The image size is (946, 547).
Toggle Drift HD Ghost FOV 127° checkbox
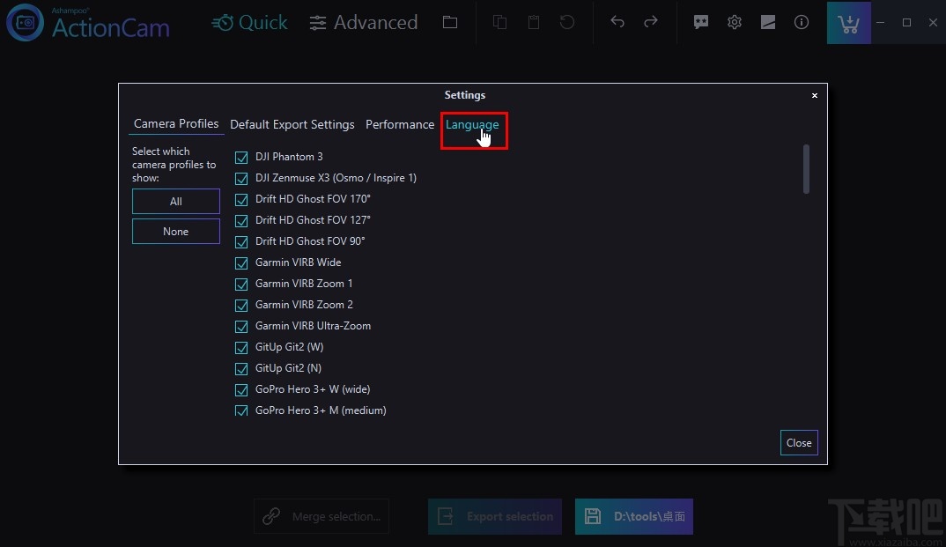click(x=241, y=221)
